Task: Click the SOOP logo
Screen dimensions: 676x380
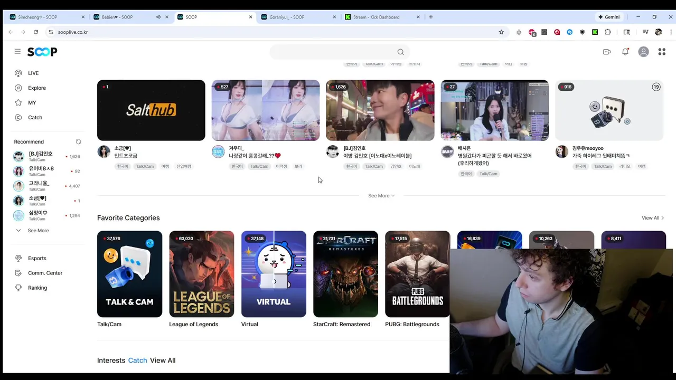Action: 42,52
